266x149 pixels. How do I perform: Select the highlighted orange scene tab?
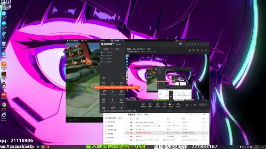[x=112, y=49]
